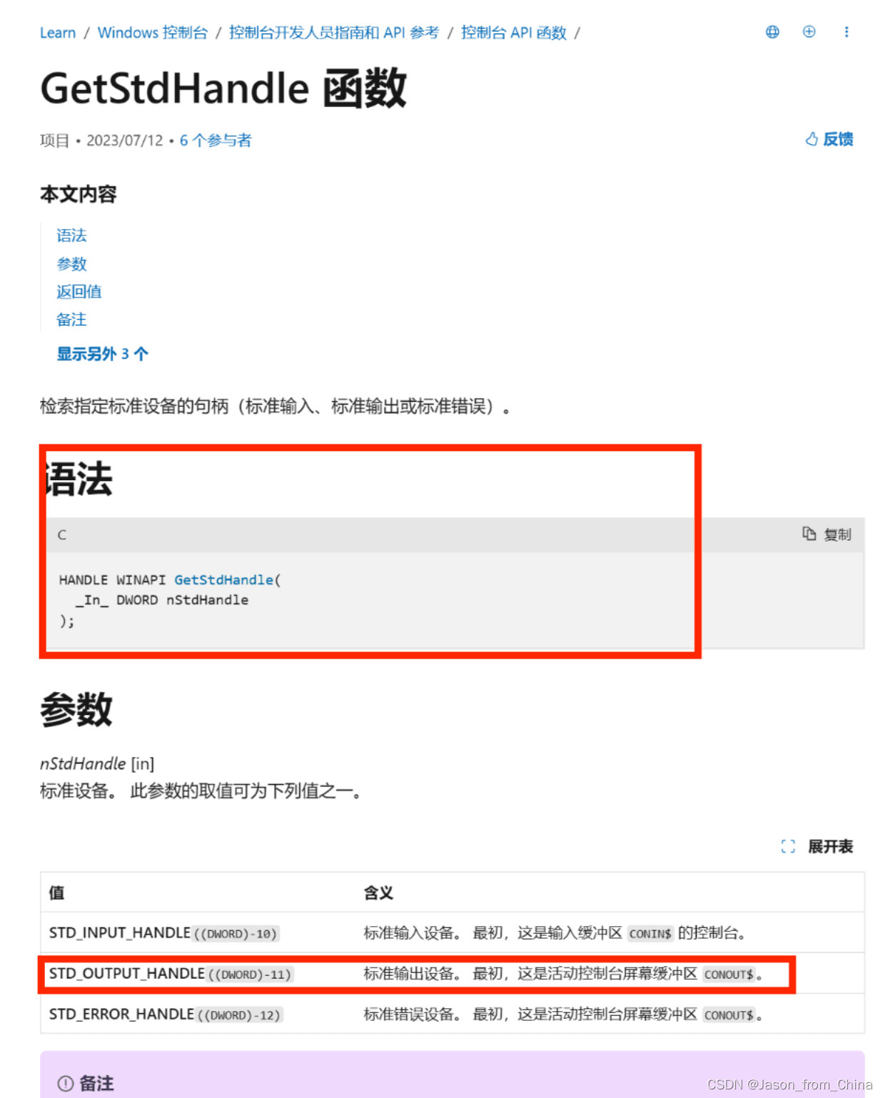This screenshot has width=883, height=1098.
Task: View the 6 个参与者 contributors link
Action: (216, 141)
